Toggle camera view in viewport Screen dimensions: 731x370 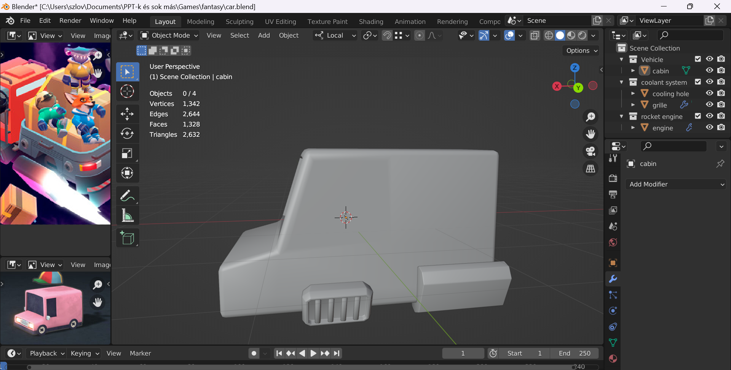(x=591, y=151)
